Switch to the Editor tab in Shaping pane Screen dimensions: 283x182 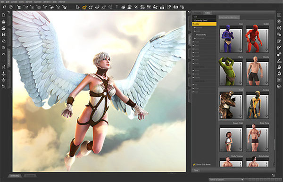(208, 13)
